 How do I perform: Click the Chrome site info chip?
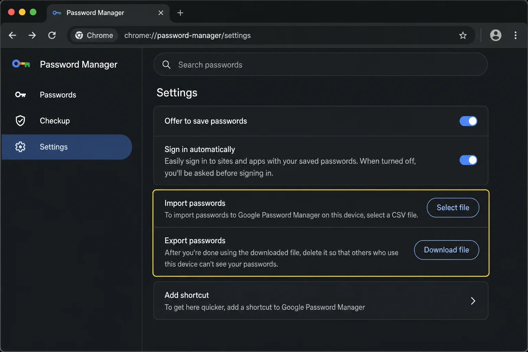[x=94, y=35]
